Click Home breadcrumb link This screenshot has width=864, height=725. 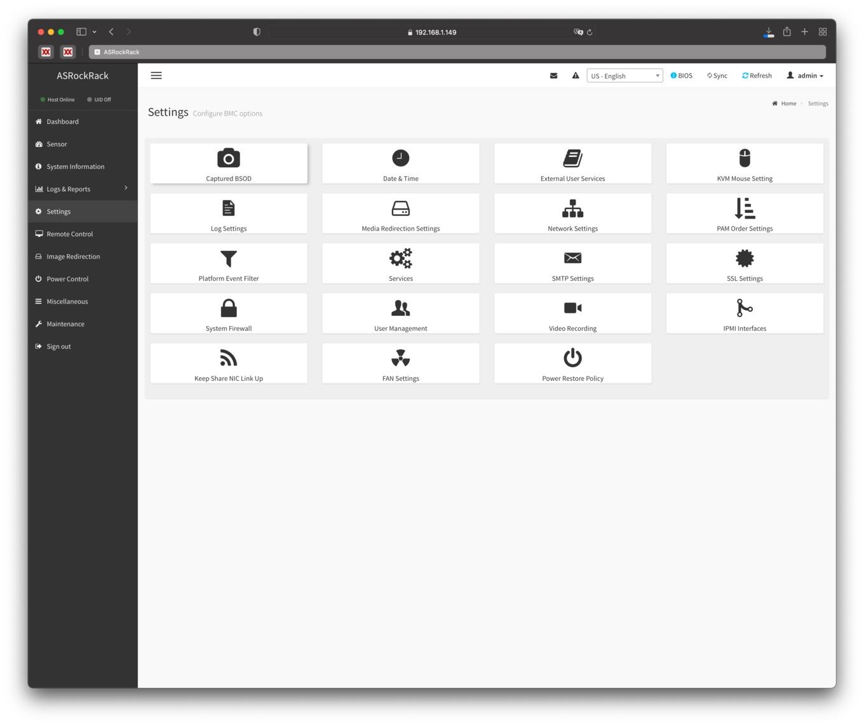(788, 104)
